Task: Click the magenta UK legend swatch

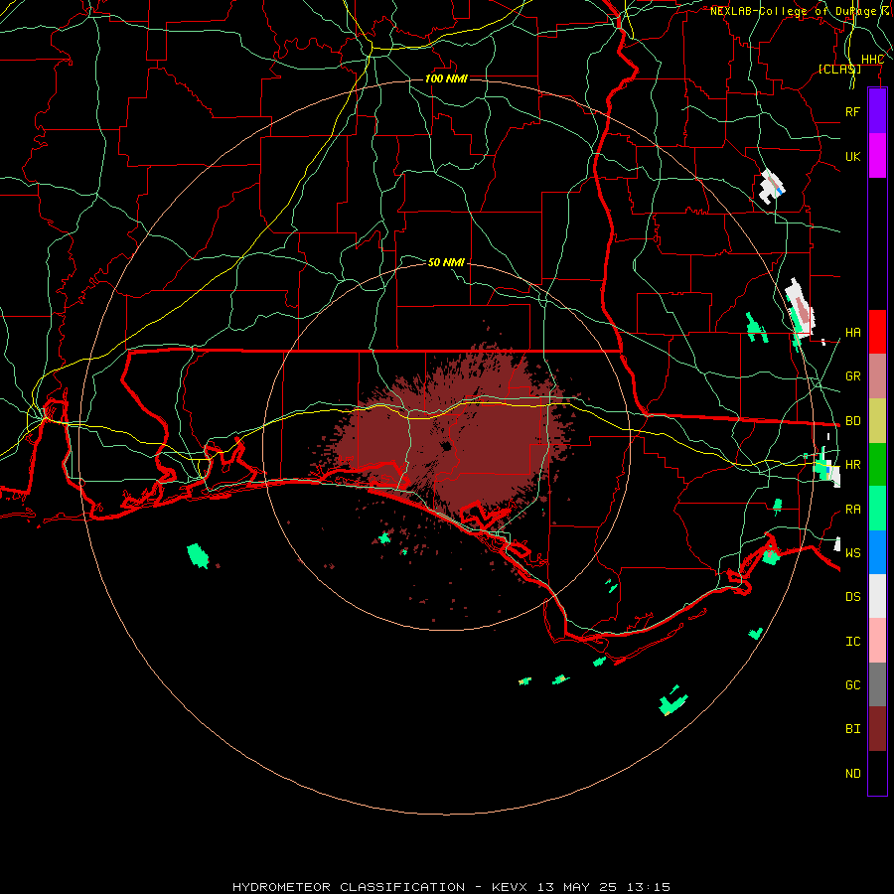Action: (877, 156)
